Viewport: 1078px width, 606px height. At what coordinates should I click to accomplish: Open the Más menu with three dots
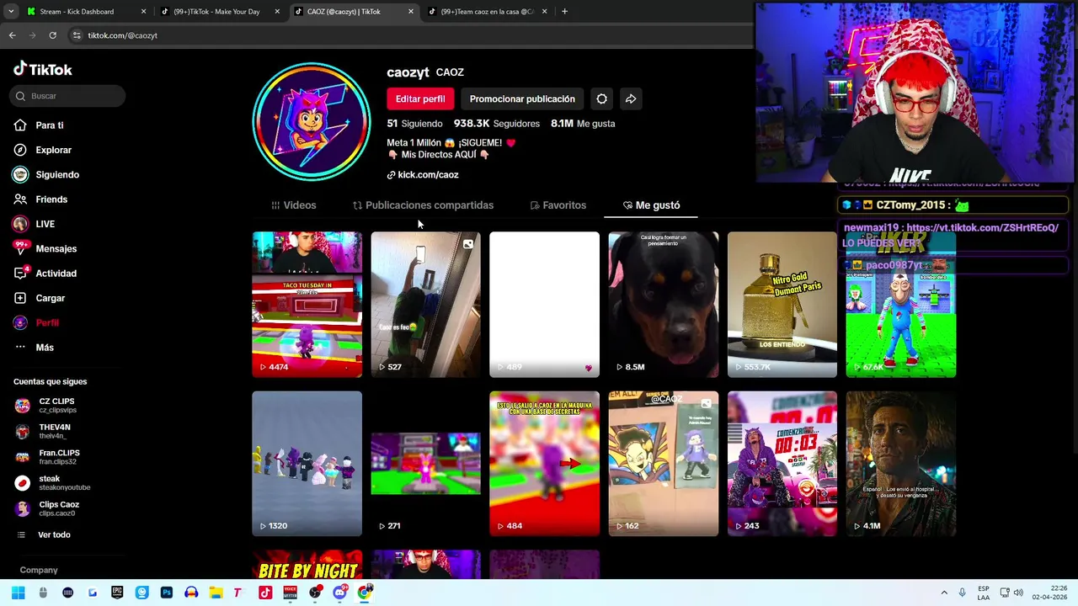point(34,348)
